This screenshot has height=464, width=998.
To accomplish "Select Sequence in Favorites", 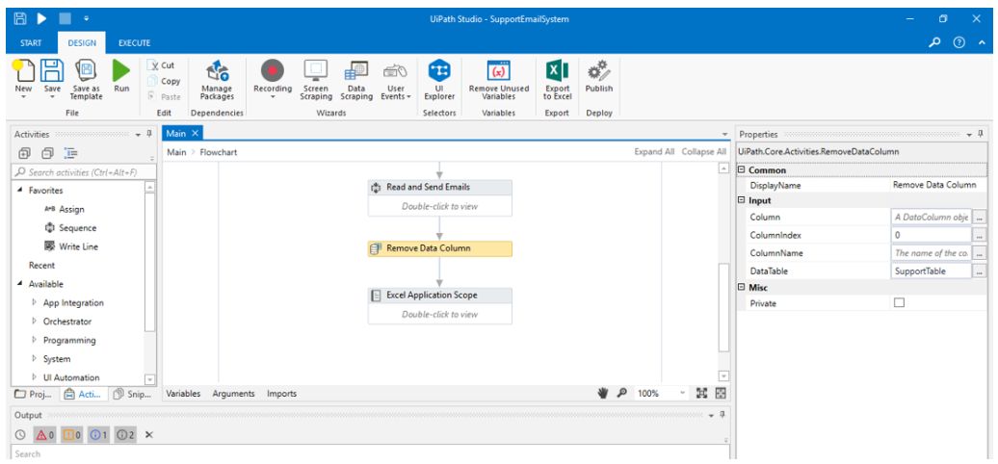I will click(x=70, y=227).
